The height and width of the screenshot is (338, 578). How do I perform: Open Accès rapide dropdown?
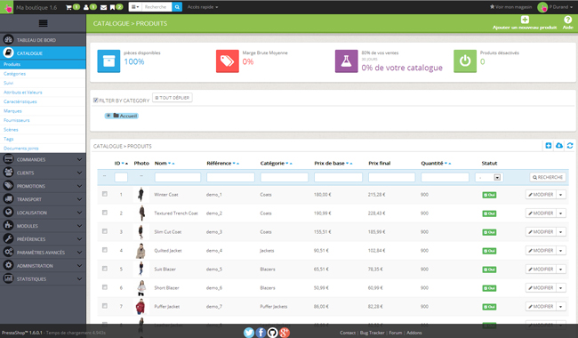pos(203,7)
